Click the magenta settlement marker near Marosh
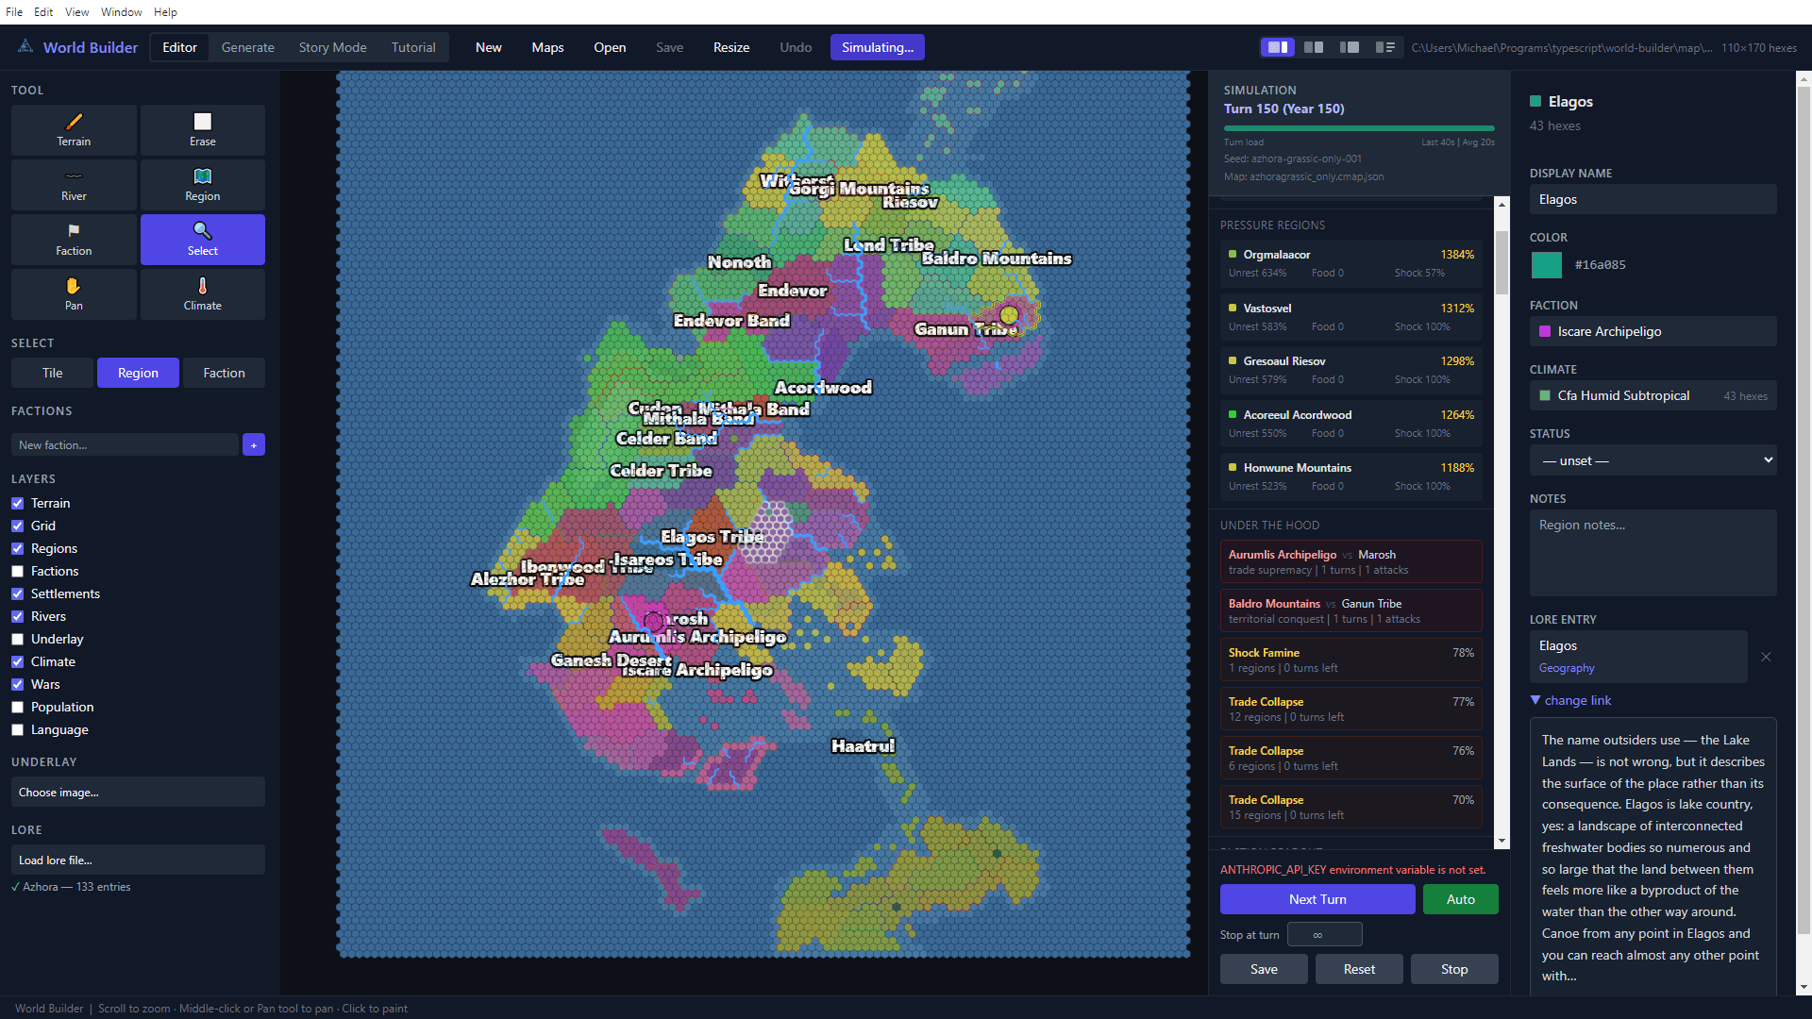 coord(653,621)
